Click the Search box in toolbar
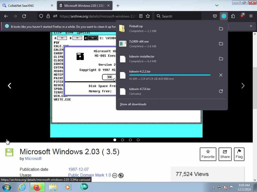Image resolution: width=257 pixels, height=192 pixels. tap(178, 16)
